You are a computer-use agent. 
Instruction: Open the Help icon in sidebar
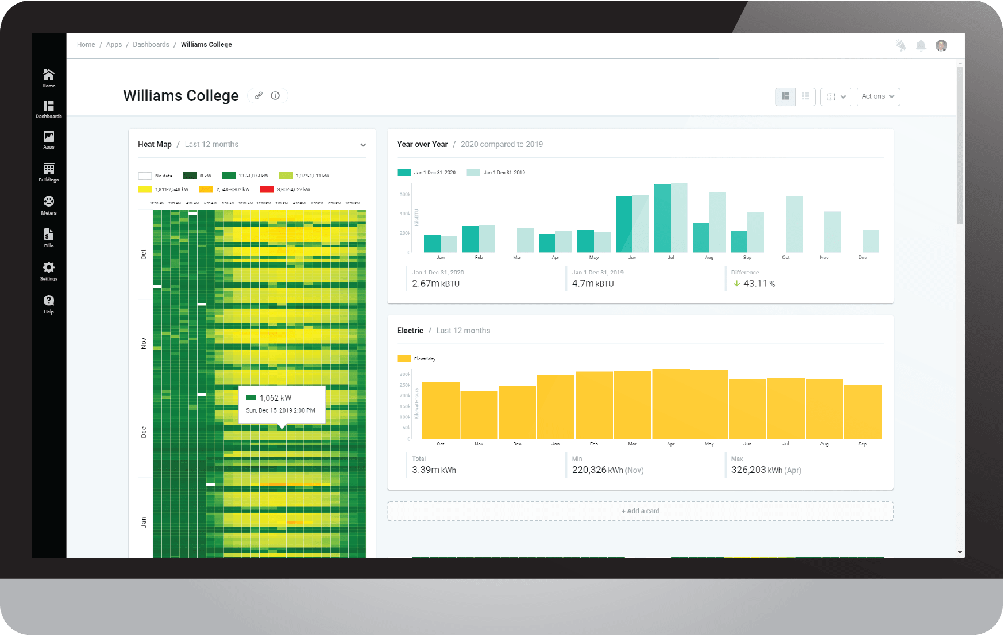49,304
